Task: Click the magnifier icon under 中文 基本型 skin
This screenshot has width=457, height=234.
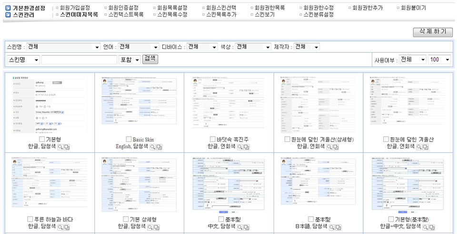Action: [x=240, y=227]
